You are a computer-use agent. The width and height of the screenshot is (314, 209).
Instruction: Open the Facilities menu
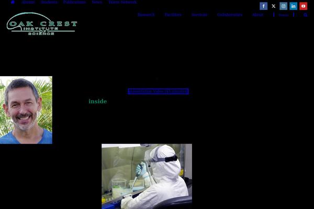[x=173, y=15]
